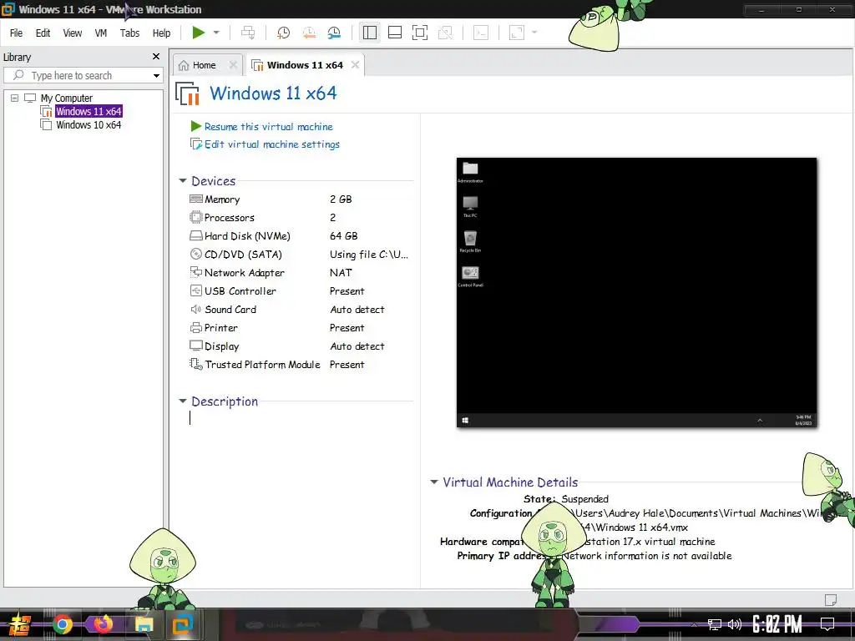The height and width of the screenshot is (641, 855).
Task: Open the power options dropdown arrow
Action: [216, 33]
